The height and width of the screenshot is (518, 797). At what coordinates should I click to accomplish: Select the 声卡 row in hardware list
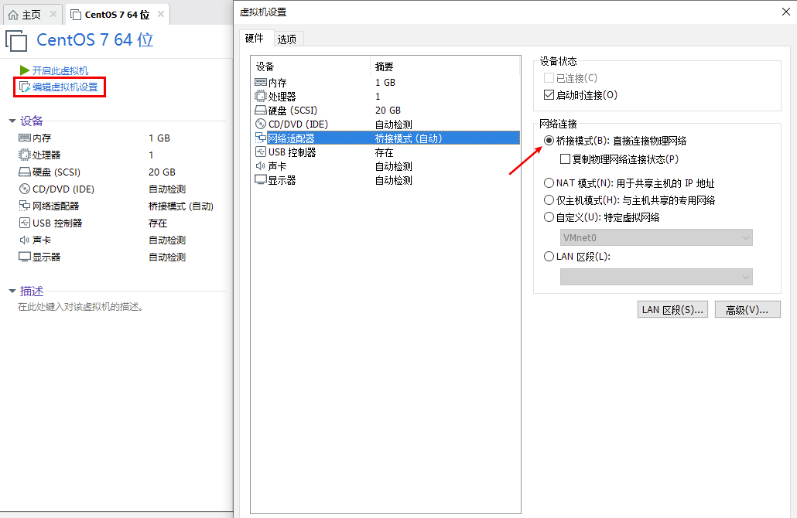[x=386, y=166]
